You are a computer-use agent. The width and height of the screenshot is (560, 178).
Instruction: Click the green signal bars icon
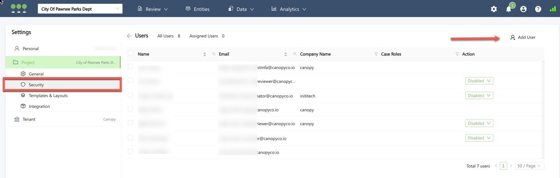click(553, 9)
